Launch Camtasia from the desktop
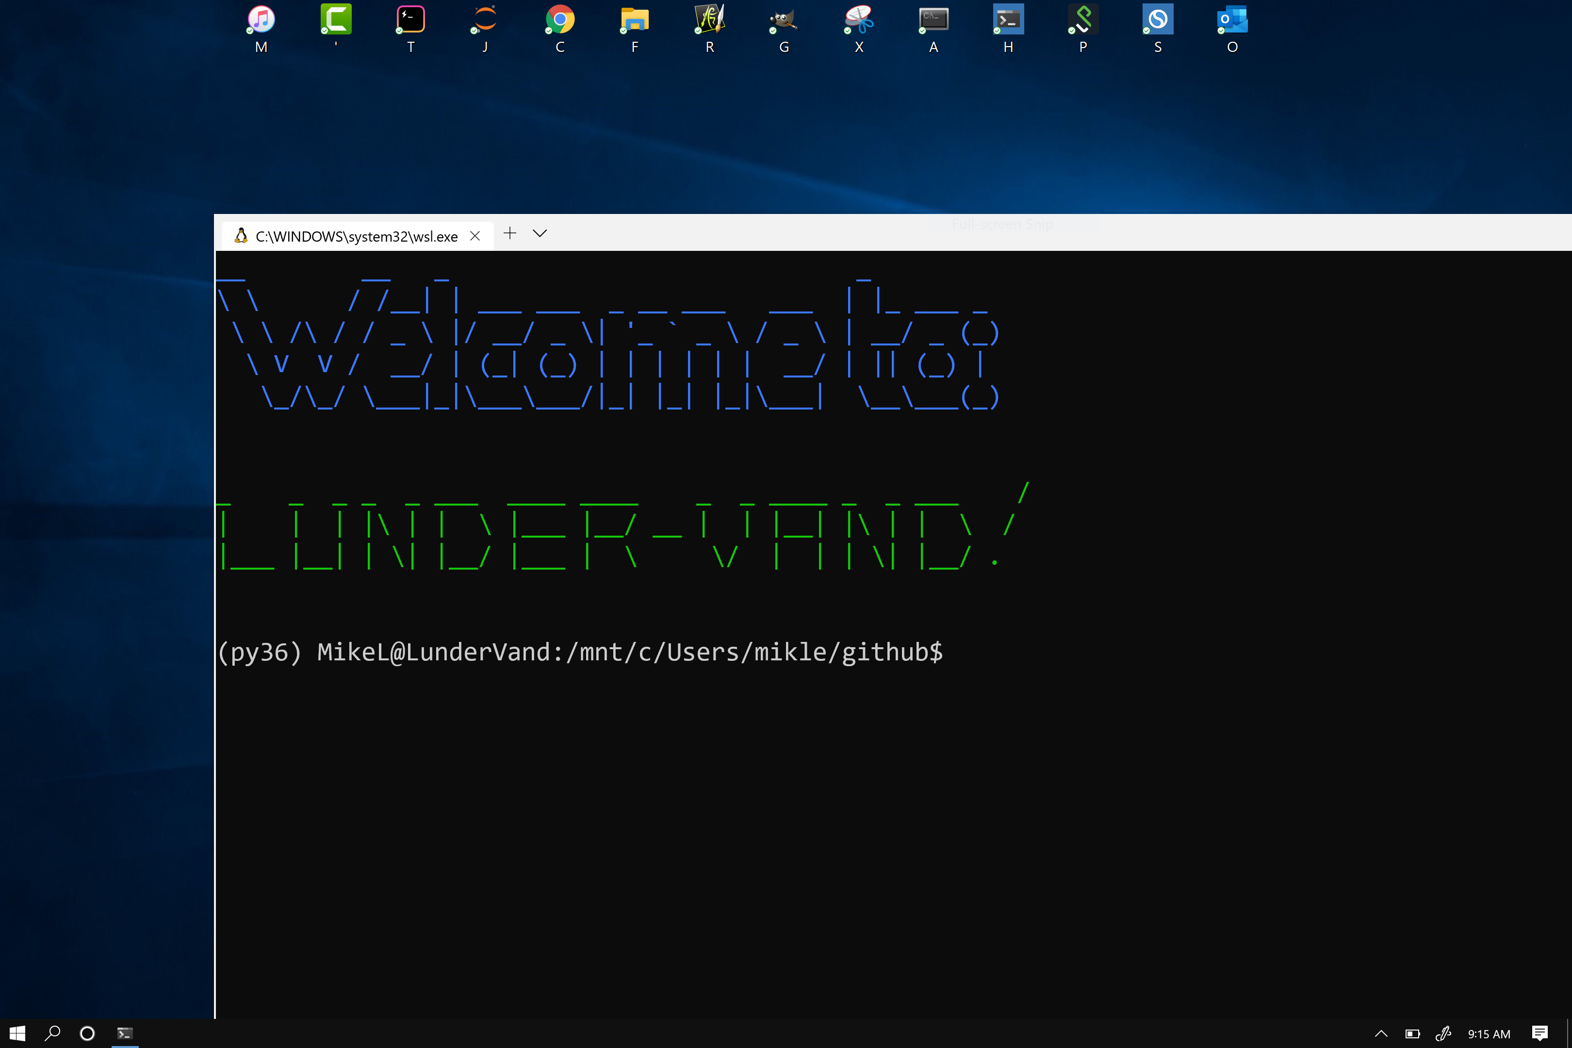Screen dimensions: 1572x1048 click(x=336, y=20)
